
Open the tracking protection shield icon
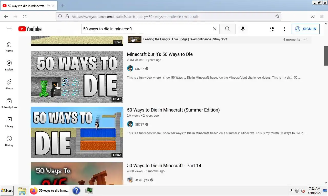60,16
